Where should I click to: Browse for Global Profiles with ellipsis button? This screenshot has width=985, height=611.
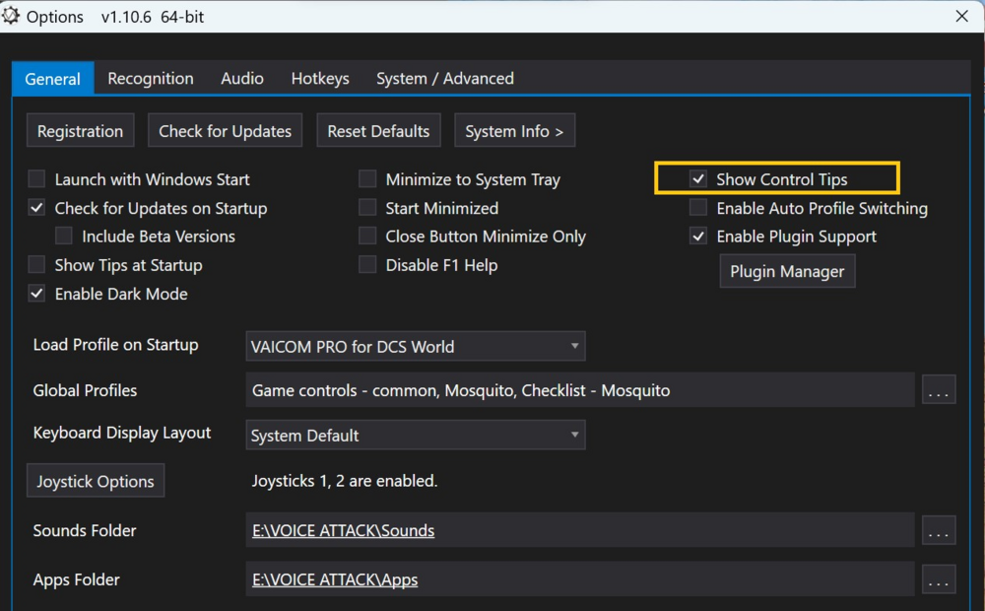[x=939, y=390]
